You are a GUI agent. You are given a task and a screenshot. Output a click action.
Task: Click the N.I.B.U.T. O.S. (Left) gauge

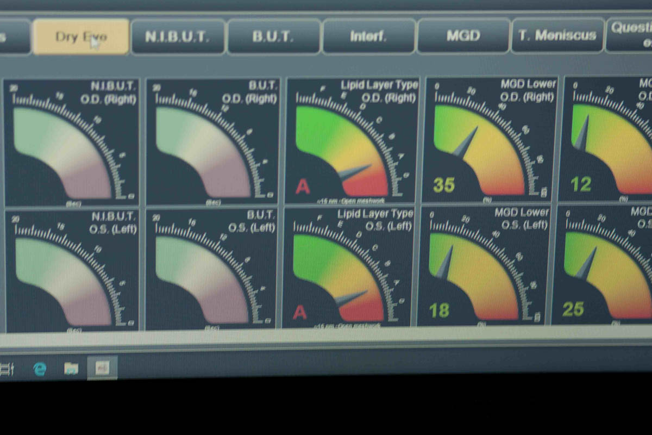[x=72, y=270]
